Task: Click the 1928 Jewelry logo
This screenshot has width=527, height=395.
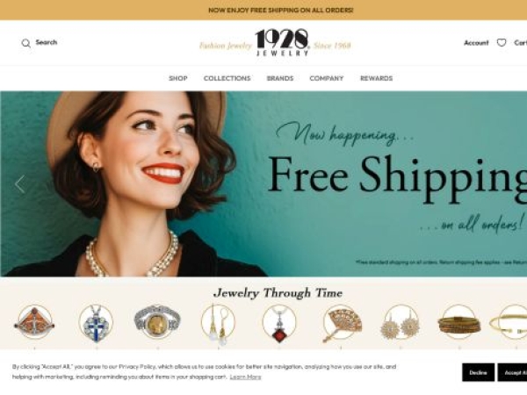Action: 281,43
